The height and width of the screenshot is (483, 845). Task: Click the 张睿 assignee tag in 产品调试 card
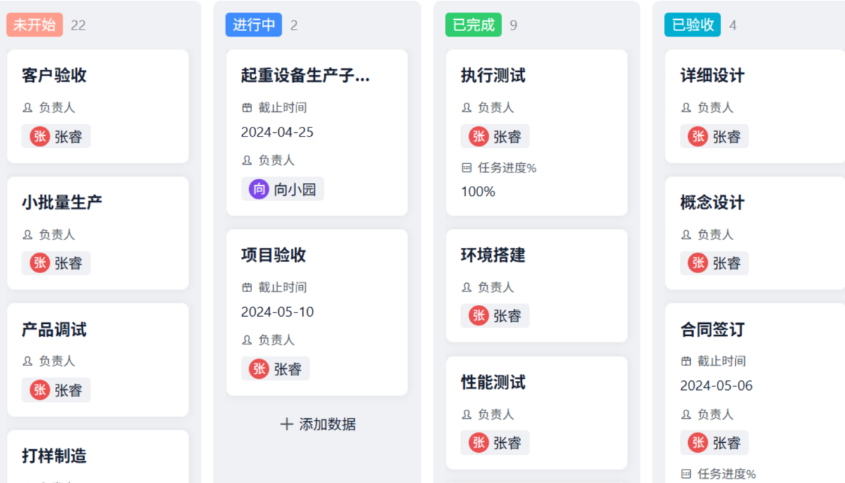(56, 390)
